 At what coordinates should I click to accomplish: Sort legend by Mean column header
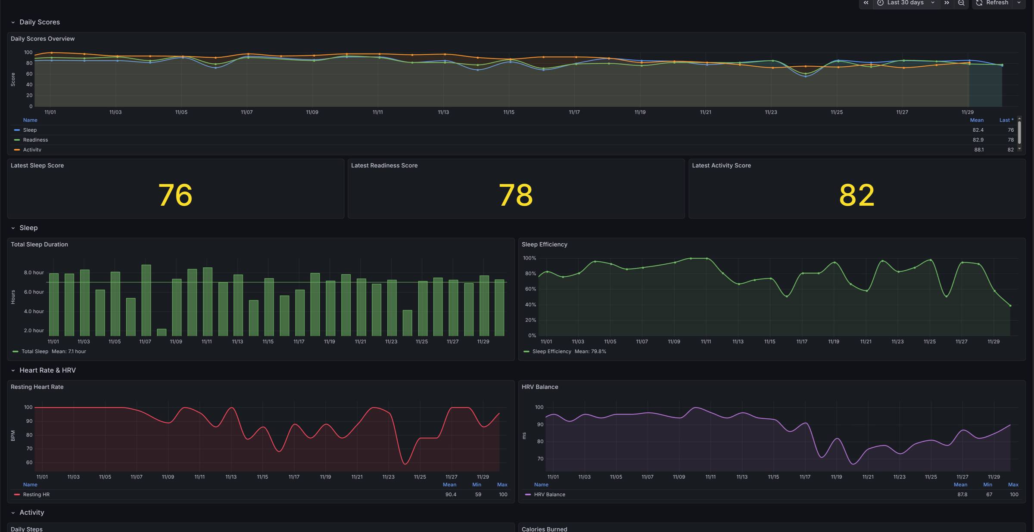coord(976,120)
